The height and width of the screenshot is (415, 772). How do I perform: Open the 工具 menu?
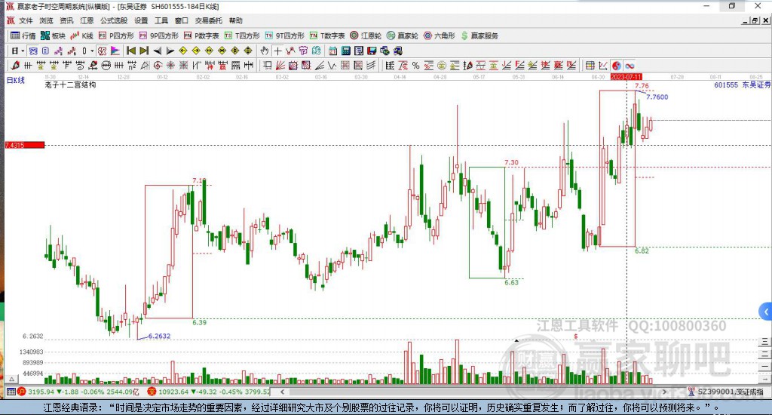161,20
